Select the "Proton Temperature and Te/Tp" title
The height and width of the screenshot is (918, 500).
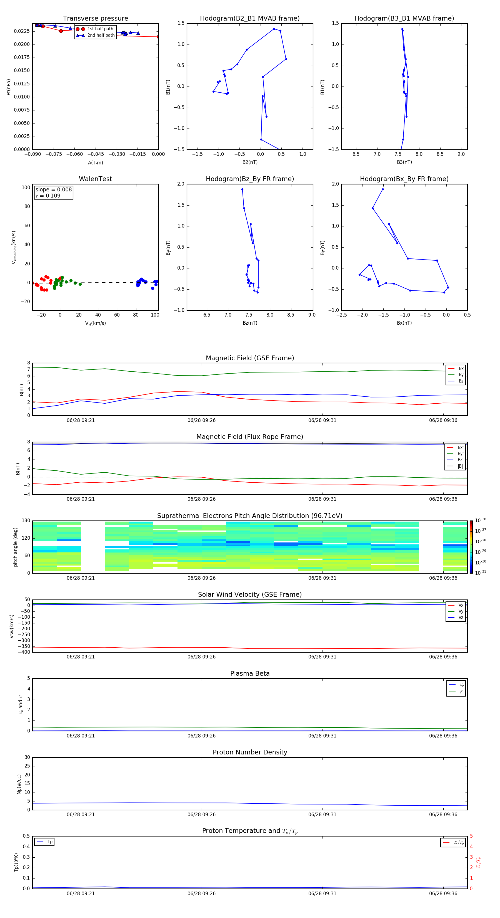coord(250,831)
